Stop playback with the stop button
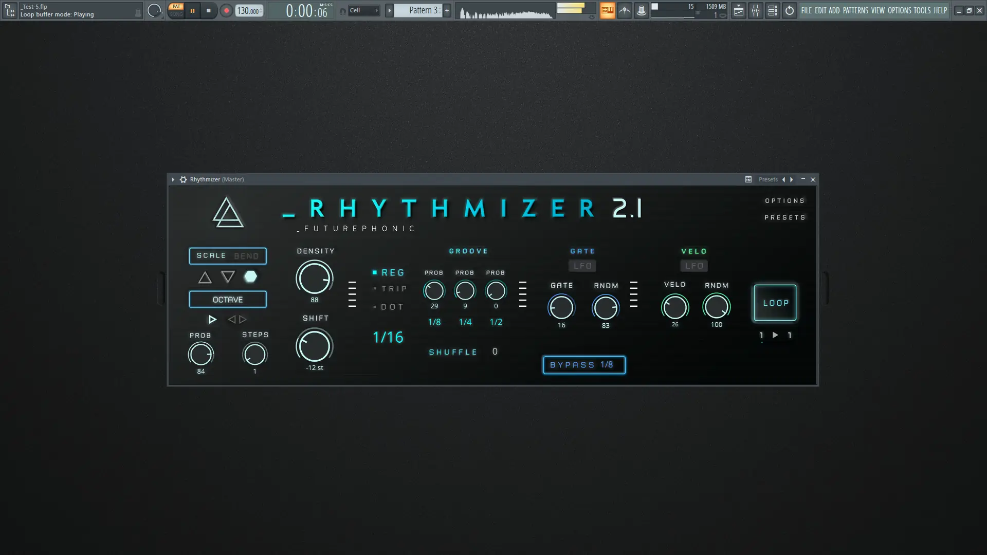This screenshot has height=555, width=987. point(208,10)
